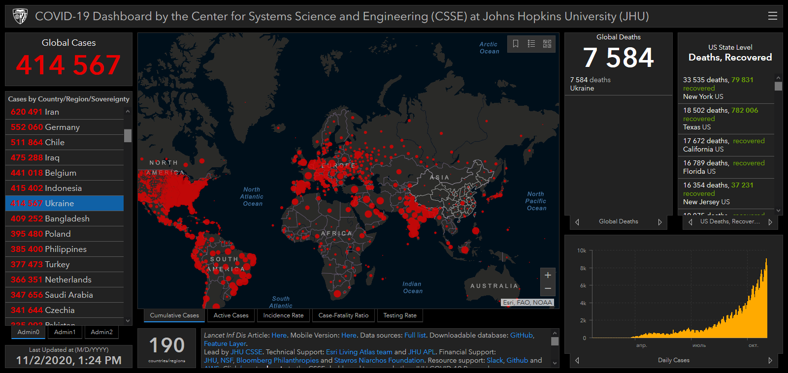Image resolution: width=788 pixels, height=373 pixels.
Task: Open the Stavros Niarchos Foundation link
Action: (379, 360)
